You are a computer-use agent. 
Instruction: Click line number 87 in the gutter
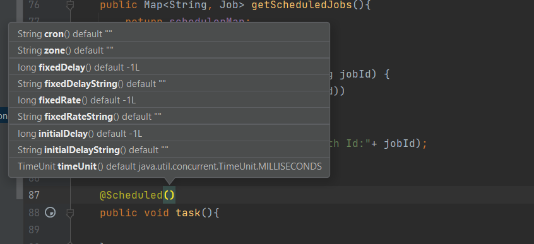(33, 195)
